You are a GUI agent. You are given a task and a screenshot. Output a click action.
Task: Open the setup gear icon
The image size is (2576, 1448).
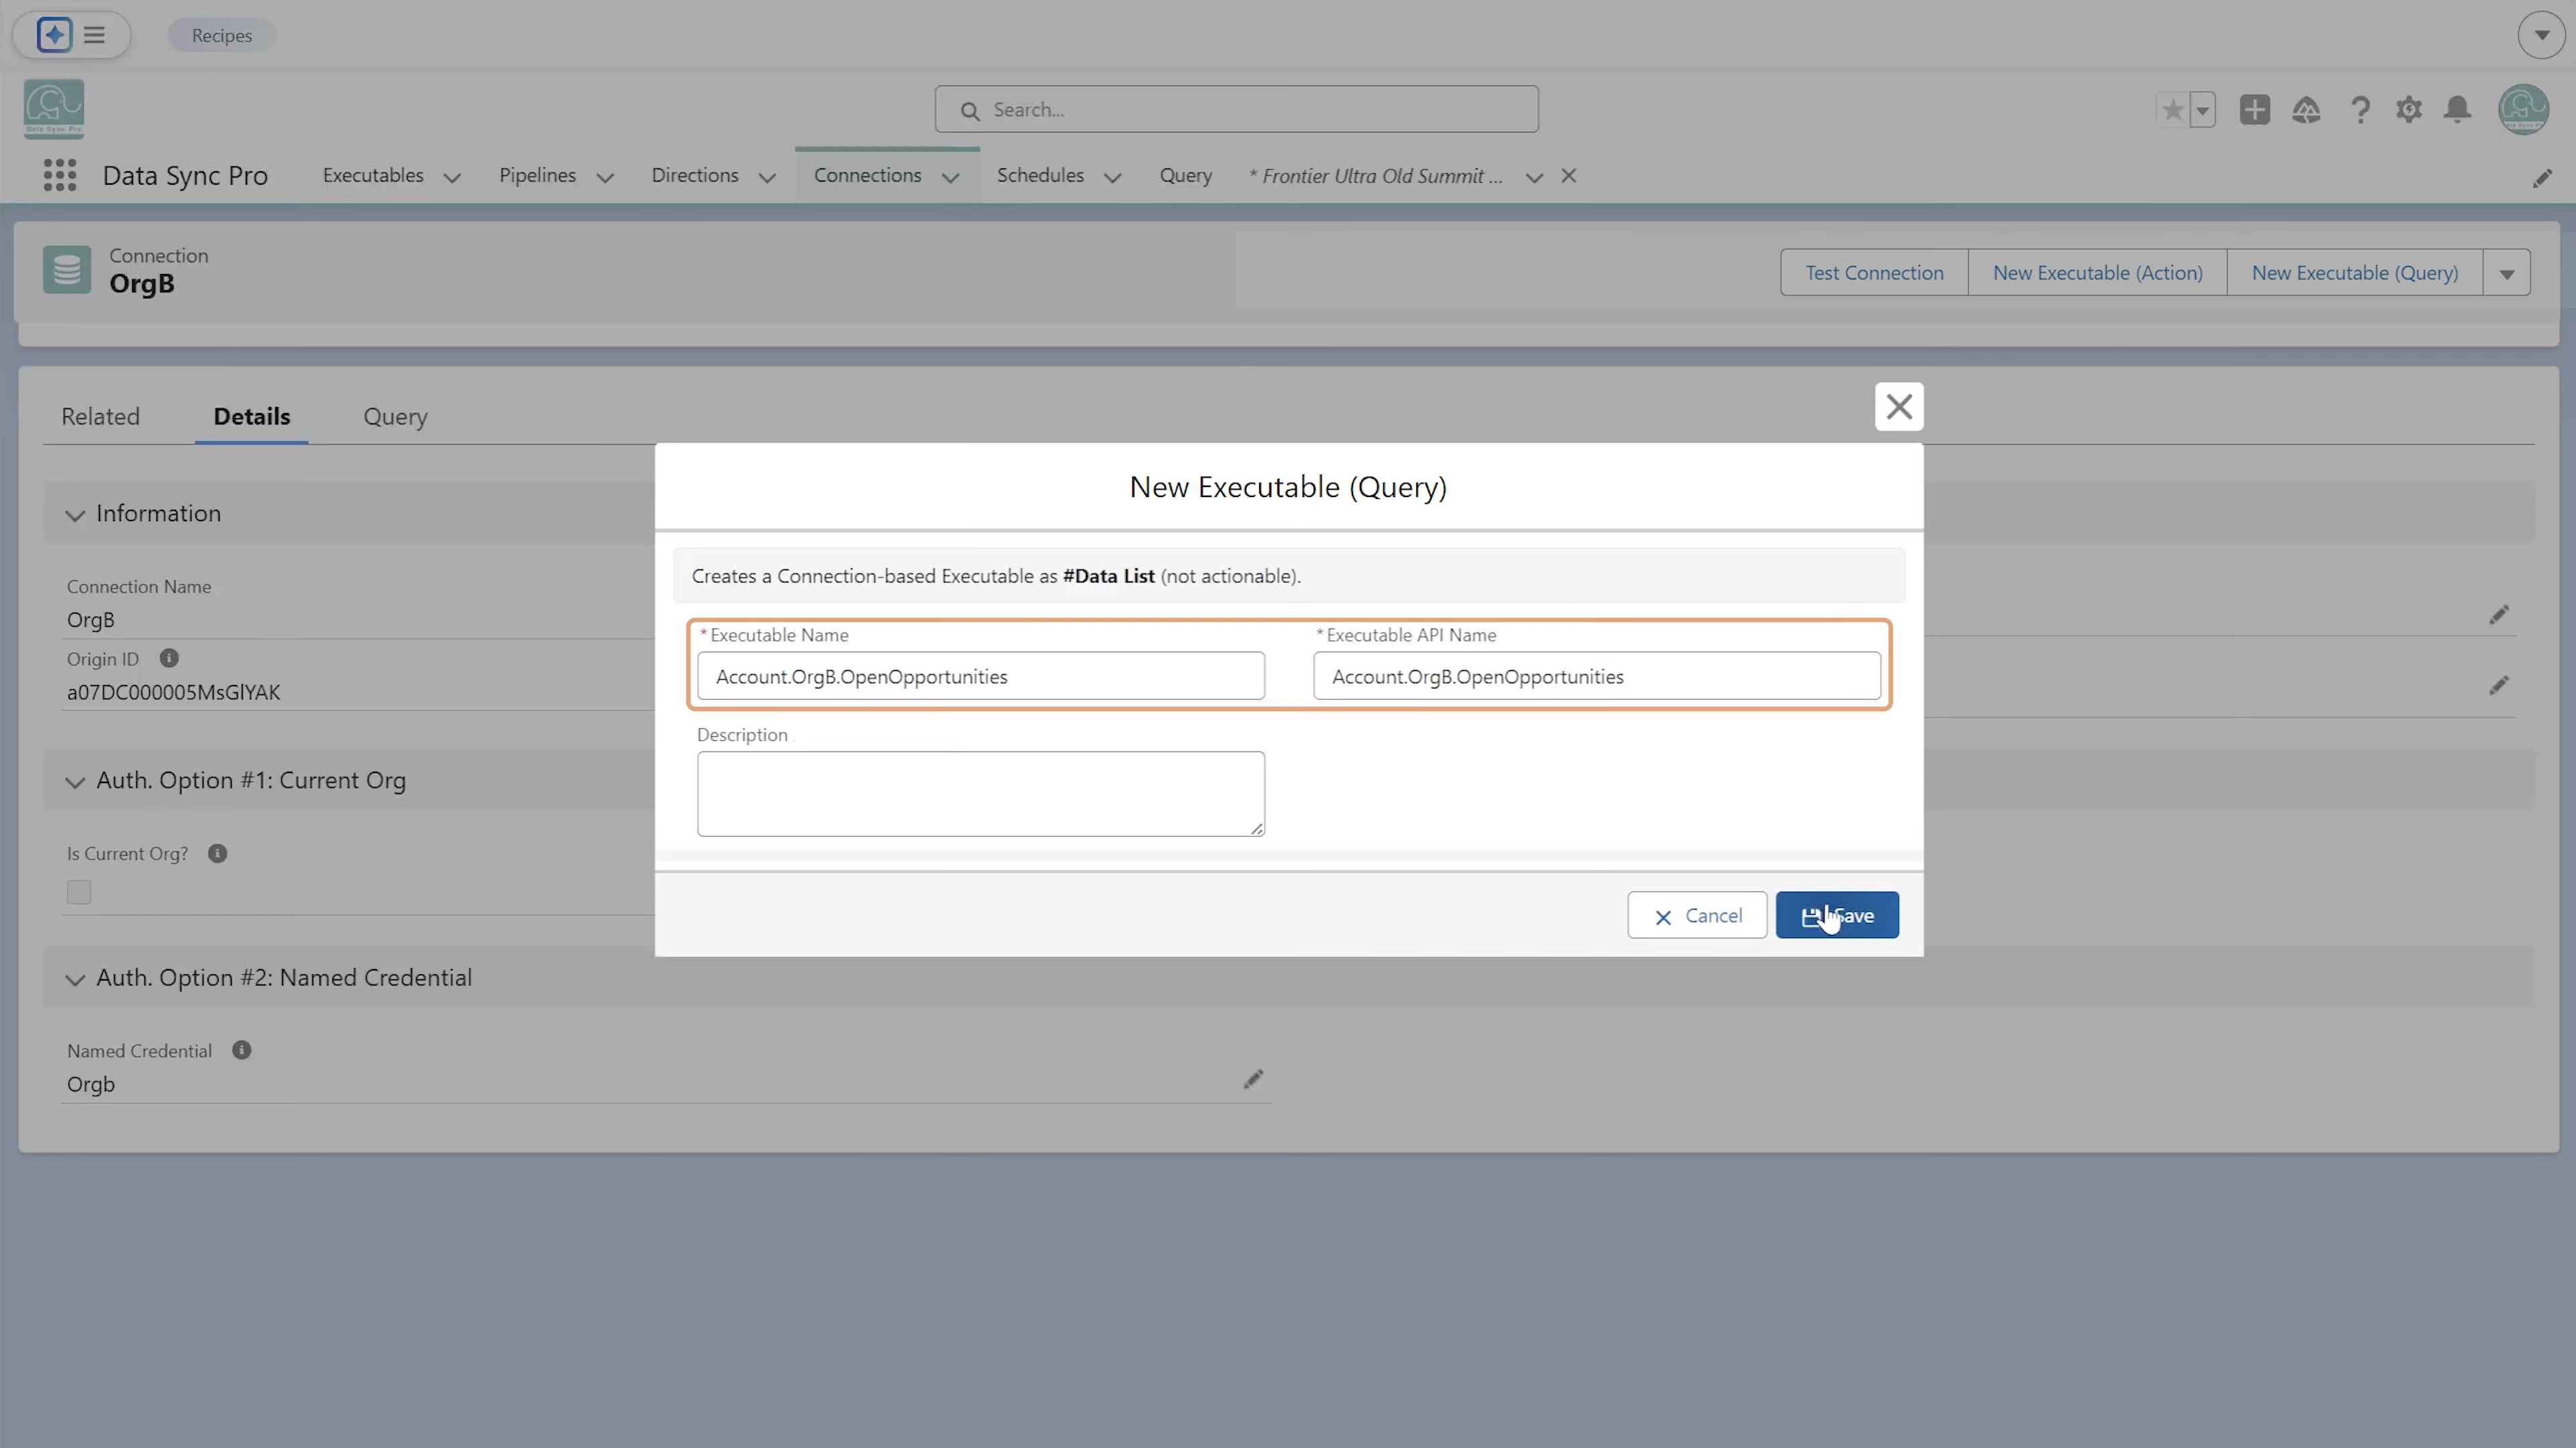click(x=2409, y=110)
